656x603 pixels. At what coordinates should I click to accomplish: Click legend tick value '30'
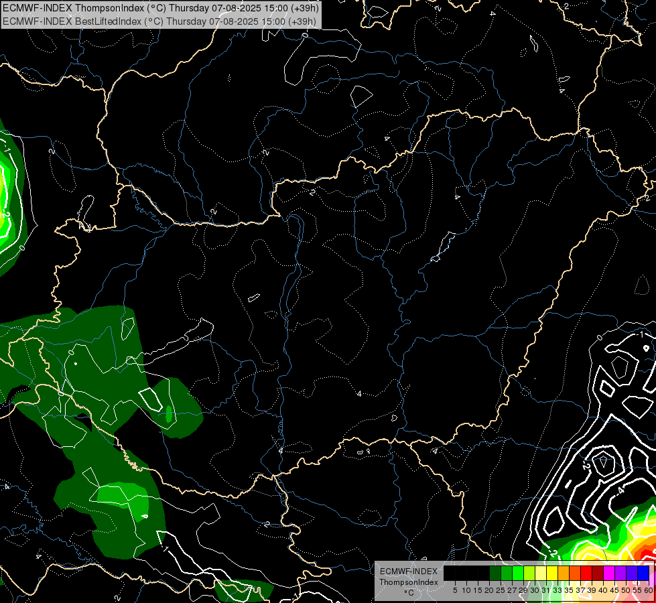tap(535, 590)
